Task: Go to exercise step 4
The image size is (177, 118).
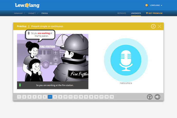Action: point(35,97)
